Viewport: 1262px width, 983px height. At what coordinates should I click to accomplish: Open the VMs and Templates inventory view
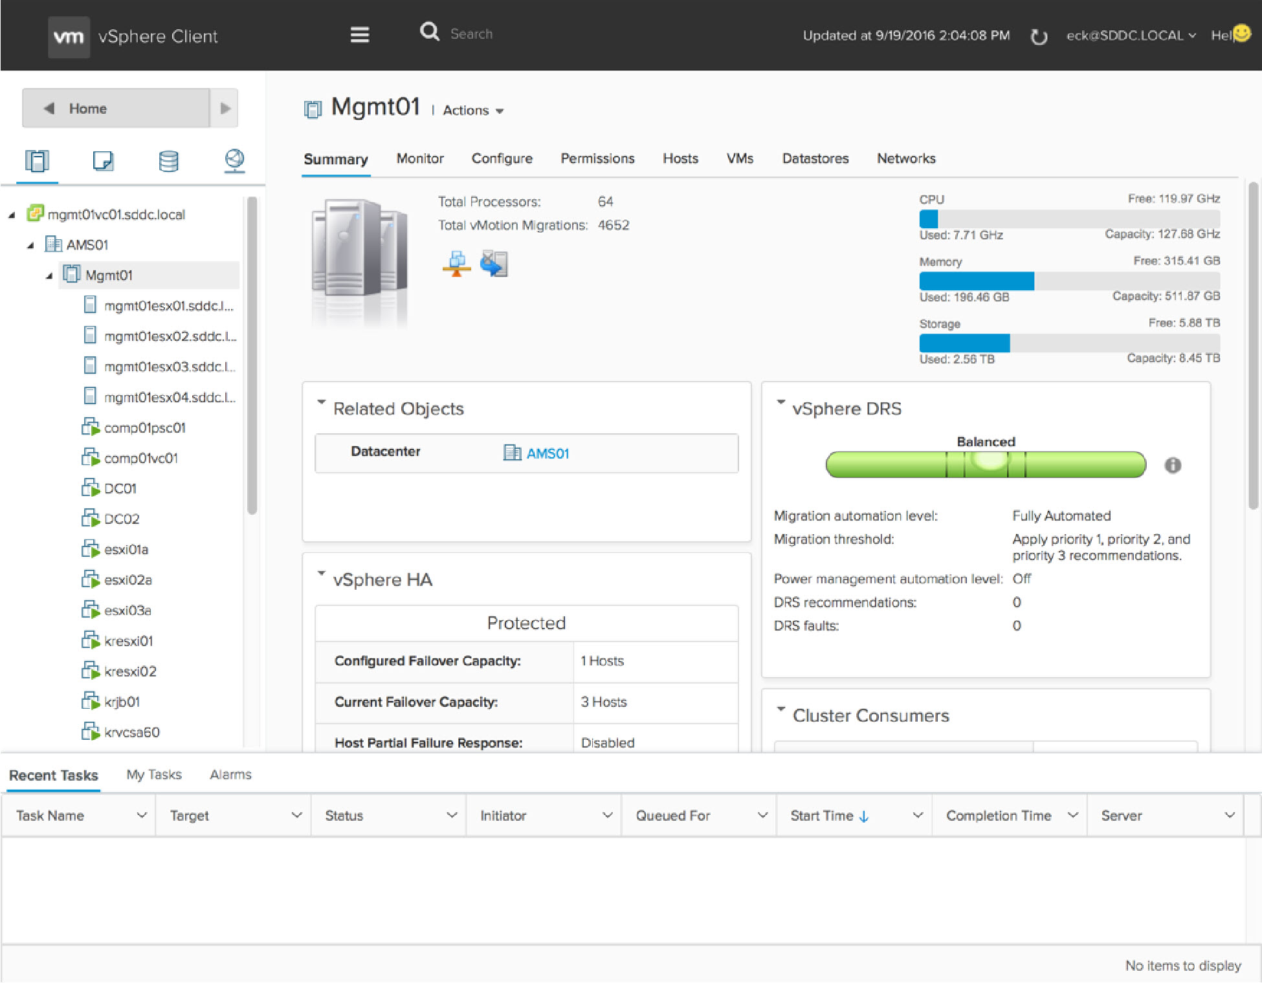pos(103,160)
